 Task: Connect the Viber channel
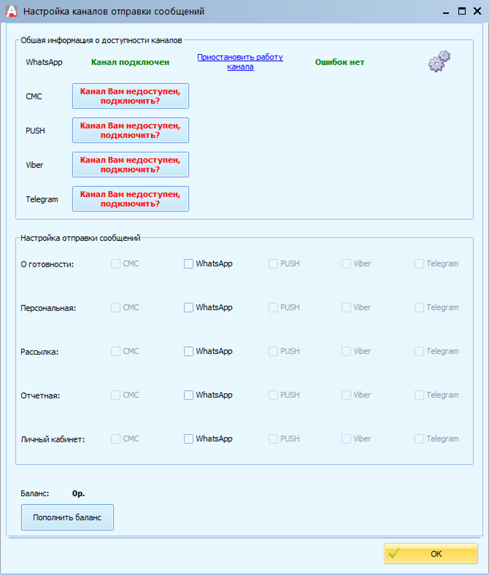[131, 165]
